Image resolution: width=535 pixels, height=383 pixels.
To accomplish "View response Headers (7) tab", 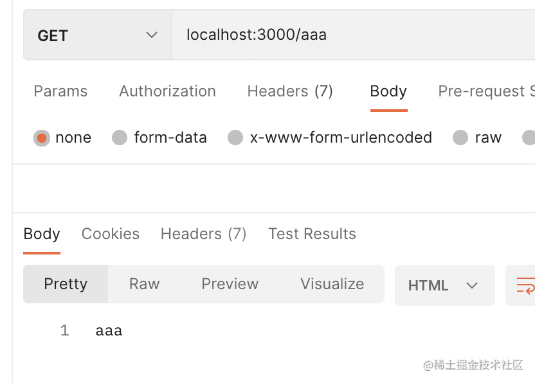I will click(x=203, y=234).
